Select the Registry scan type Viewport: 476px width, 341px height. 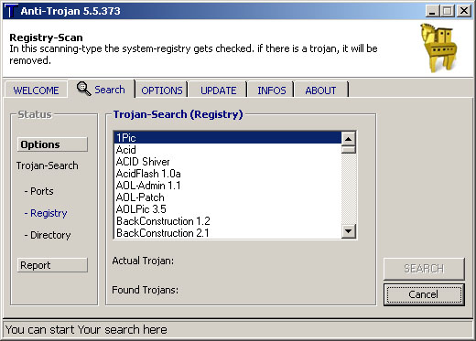(46, 213)
